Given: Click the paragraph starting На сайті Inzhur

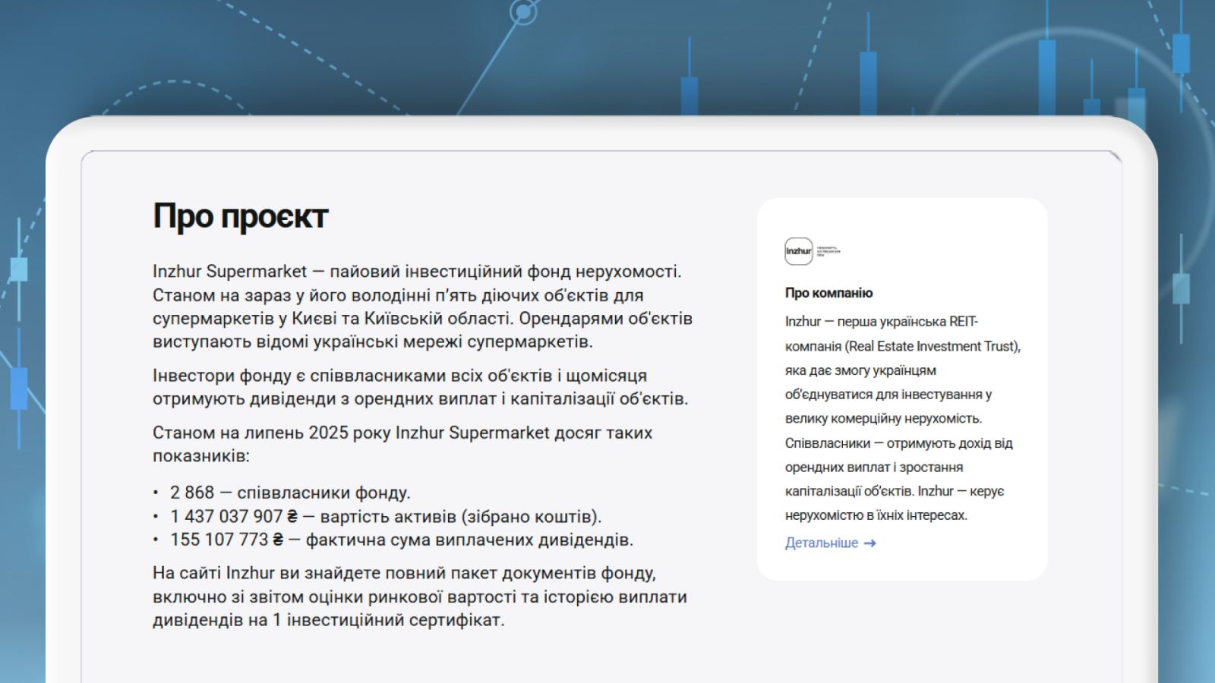Looking at the screenshot, I should click(419, 596).
